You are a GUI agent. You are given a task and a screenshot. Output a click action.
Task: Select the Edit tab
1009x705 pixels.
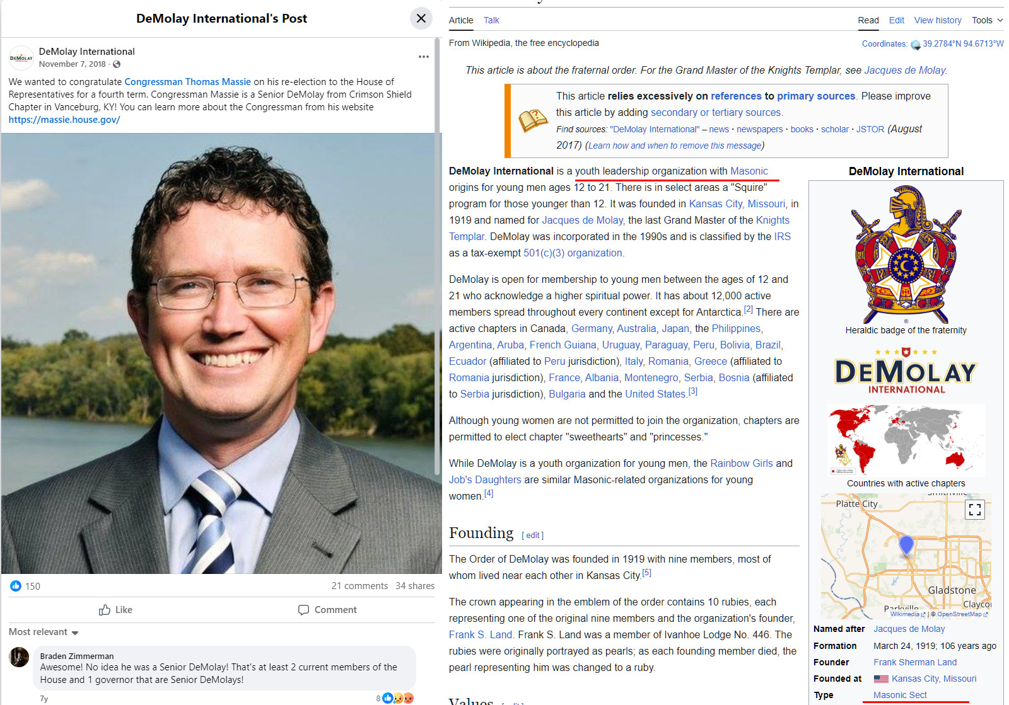897,20
